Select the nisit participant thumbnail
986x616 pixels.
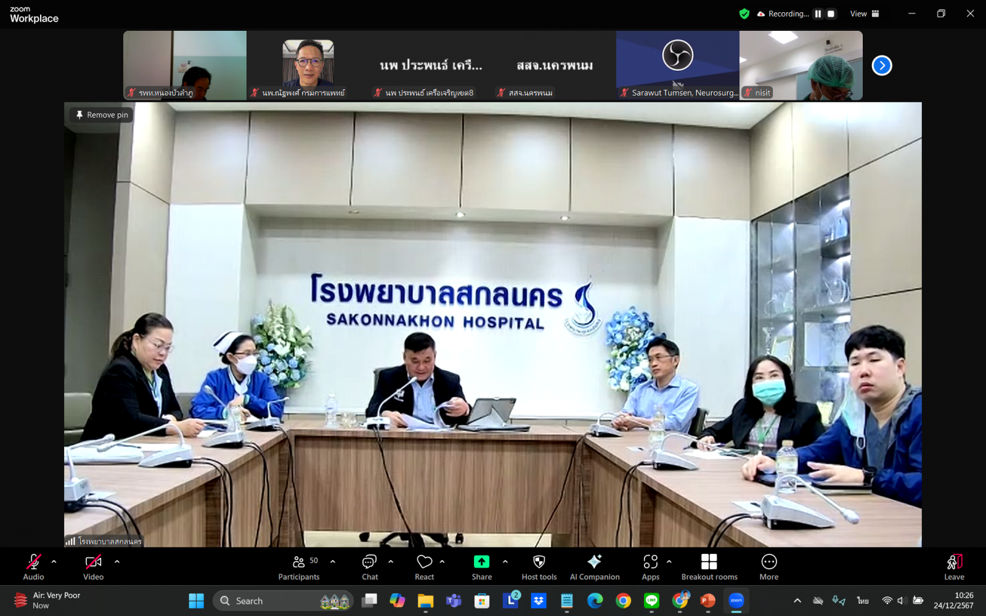(x=801, y=65)
